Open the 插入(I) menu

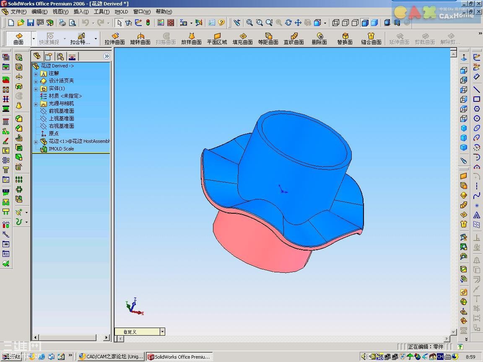(x=81, y=12)
